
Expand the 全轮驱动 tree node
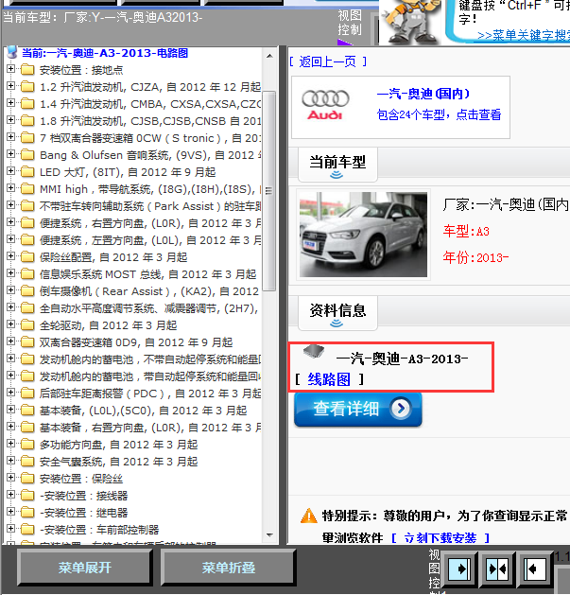click(x=10, y=324)
